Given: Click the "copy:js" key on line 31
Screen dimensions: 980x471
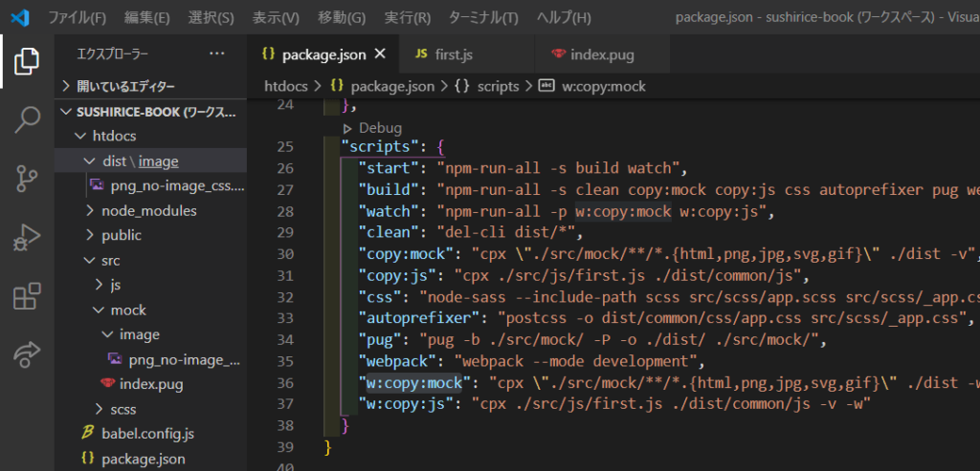Looking at the screenshot, I should click(396, 275).
